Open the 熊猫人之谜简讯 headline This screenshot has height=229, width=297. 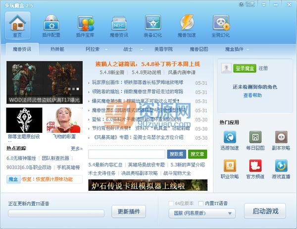pos(148,64)
